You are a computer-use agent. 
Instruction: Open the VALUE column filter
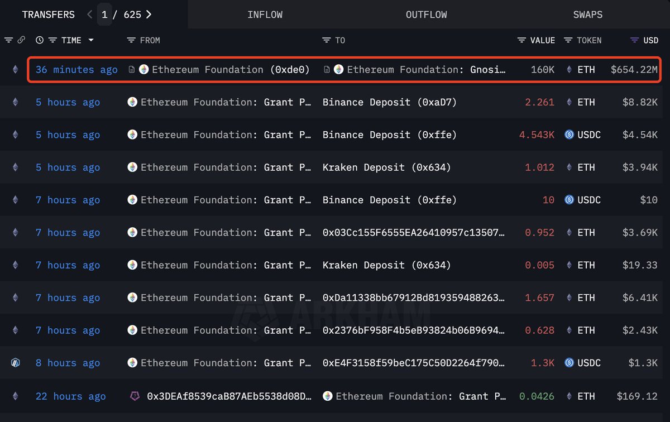point(521,40)
